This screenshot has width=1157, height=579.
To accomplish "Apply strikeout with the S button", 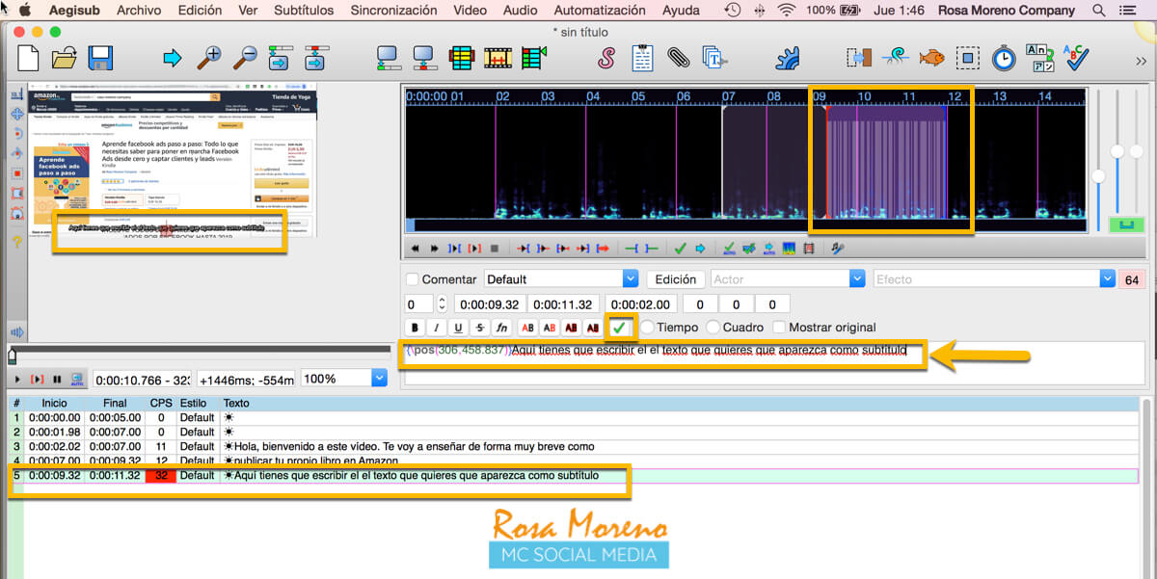I will tap(480, 328).
